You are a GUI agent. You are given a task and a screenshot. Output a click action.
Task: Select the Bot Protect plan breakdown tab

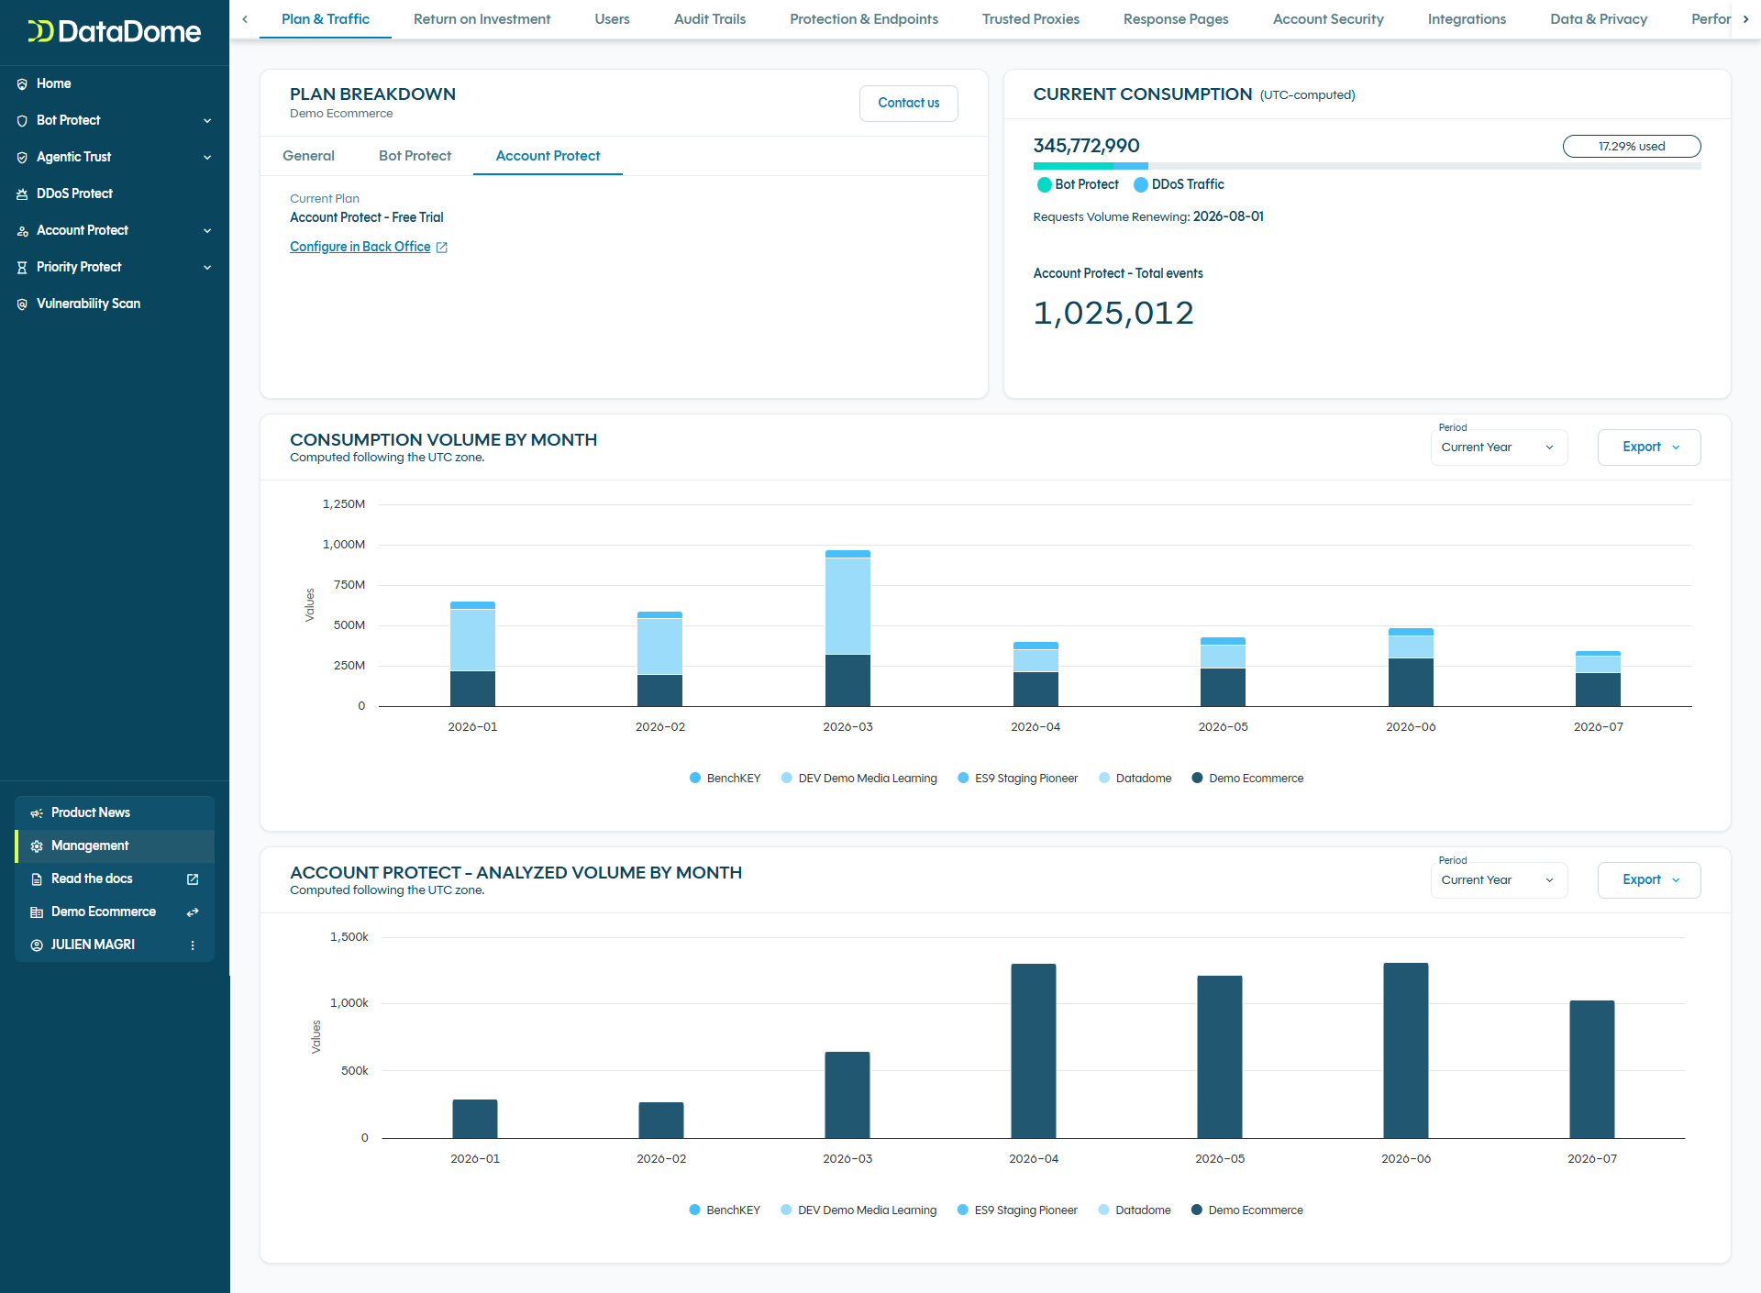click(x=415, y=156)
